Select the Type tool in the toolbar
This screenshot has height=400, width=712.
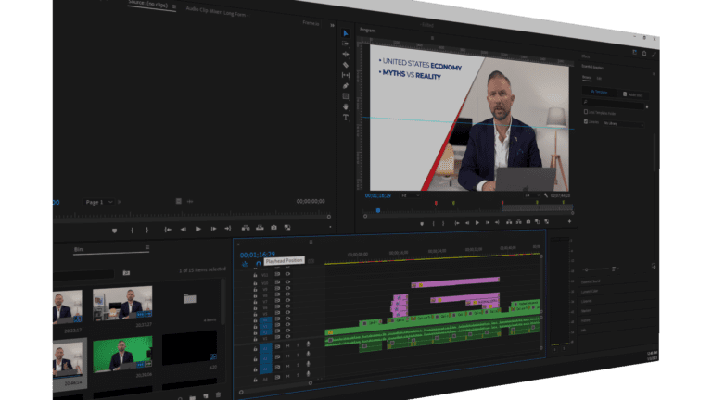tap(346, 117)
